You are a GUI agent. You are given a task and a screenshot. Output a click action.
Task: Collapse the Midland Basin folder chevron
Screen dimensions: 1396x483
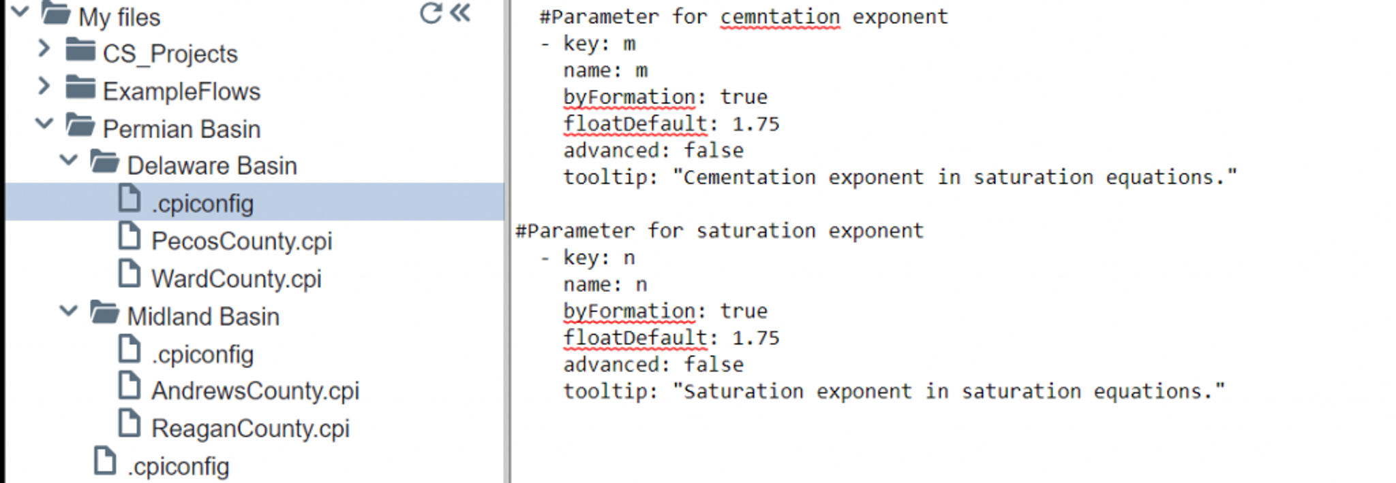click(x=68, y=312)
